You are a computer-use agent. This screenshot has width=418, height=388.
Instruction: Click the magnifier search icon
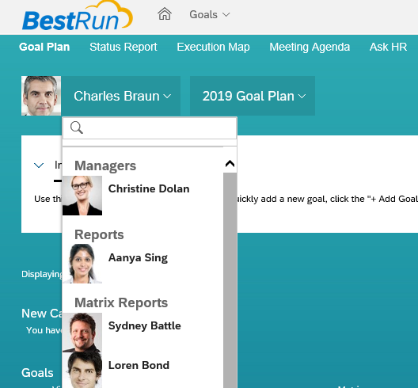pyautogui.click(x=77, y=127)
